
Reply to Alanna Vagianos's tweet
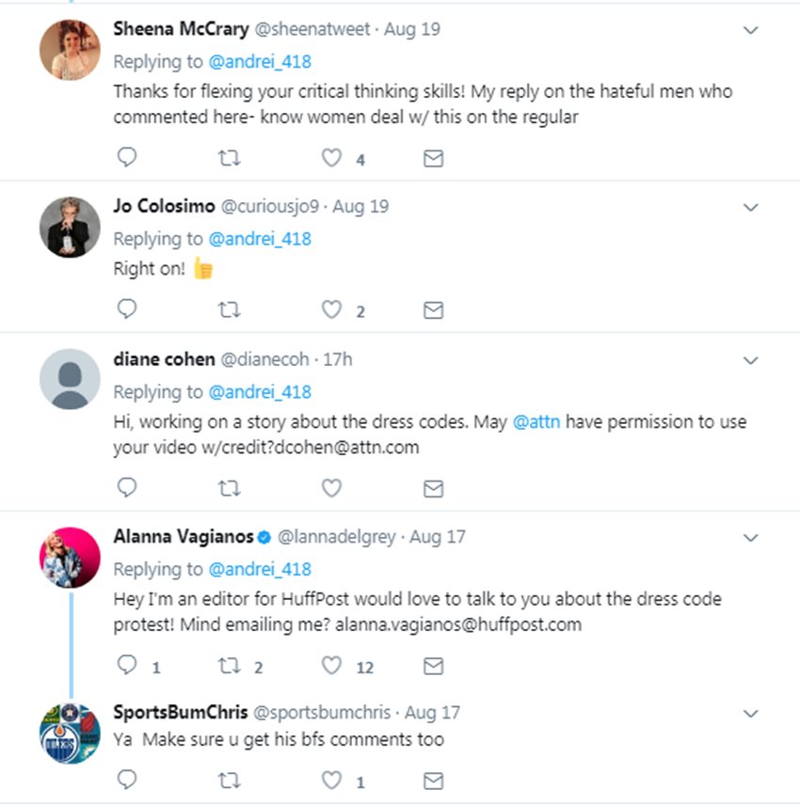tap(126, 666)
